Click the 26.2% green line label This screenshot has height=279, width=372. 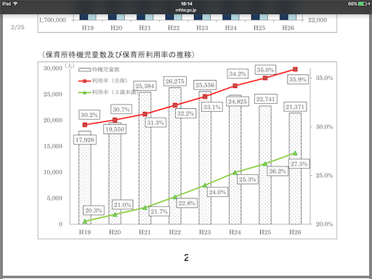click(278, 171)
